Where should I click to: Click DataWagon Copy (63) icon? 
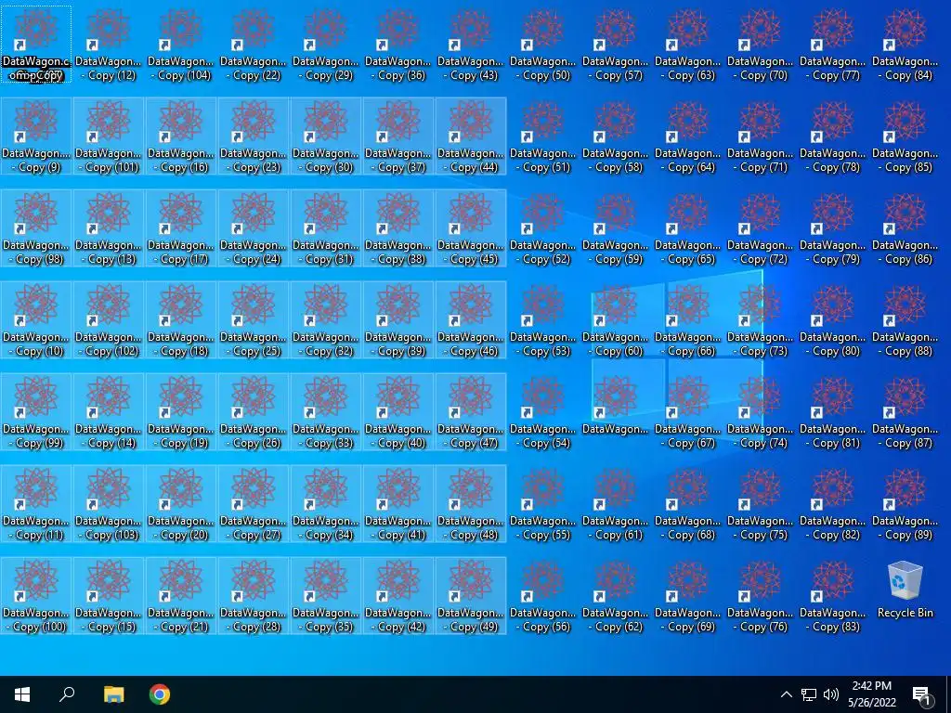tap(688, 45)
